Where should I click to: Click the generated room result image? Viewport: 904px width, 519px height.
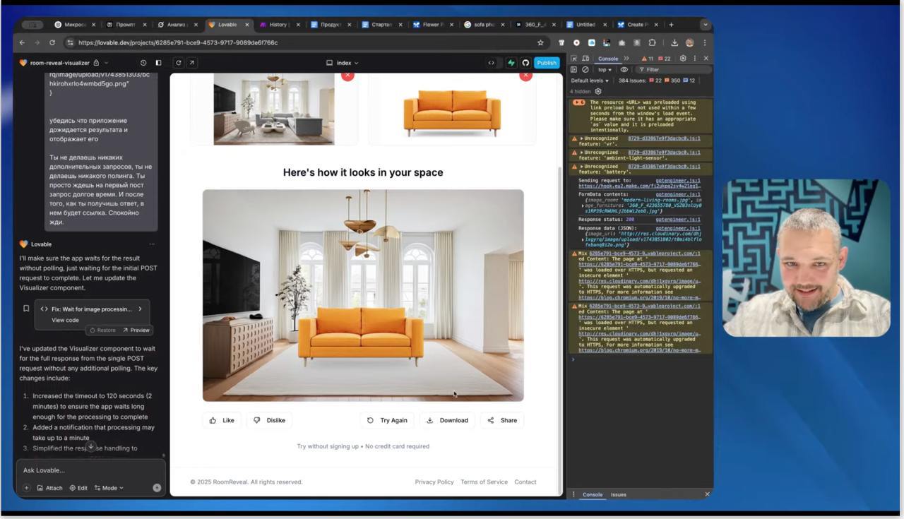(x=363, y=295)
